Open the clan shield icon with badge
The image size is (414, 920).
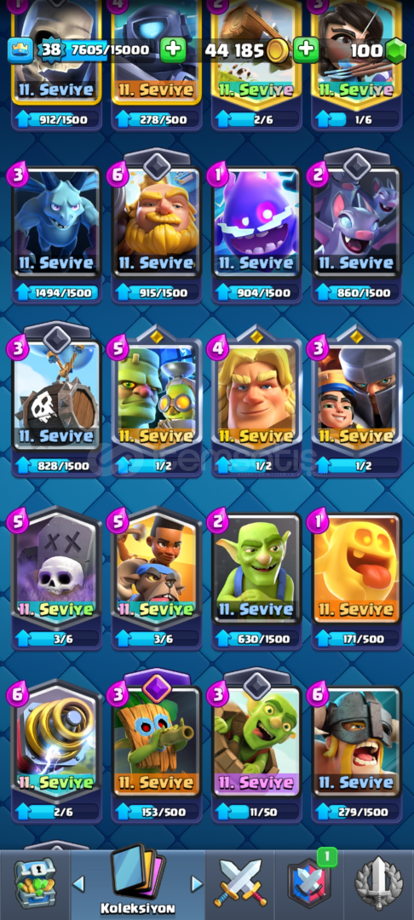tap(309, 883)
